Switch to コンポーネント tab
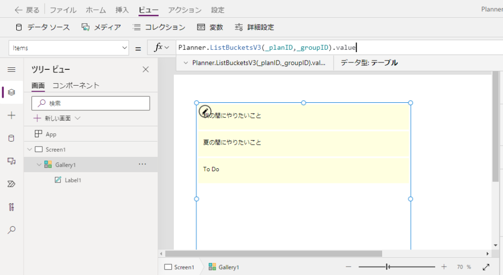The image size is (503, 275). (76, 86)
